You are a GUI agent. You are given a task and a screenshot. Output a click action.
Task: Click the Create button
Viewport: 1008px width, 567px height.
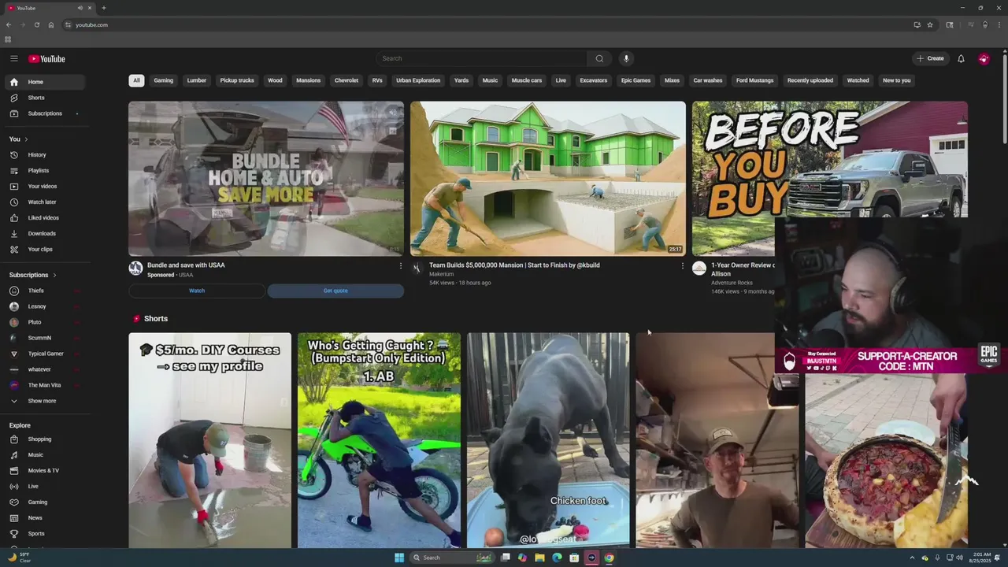click(930, 58)
